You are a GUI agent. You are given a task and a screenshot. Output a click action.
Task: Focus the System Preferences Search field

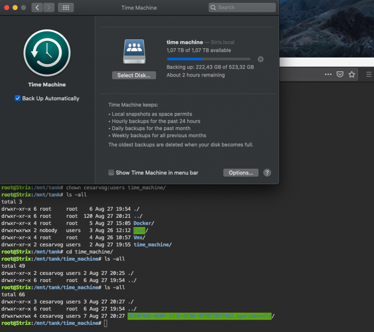[242, 8]
